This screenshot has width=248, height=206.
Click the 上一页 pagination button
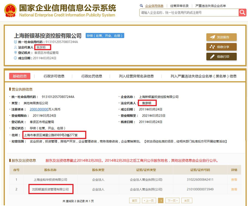[149, 201]
